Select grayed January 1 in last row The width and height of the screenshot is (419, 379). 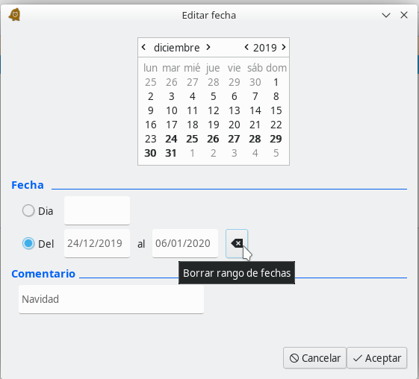tap(192, 153)
